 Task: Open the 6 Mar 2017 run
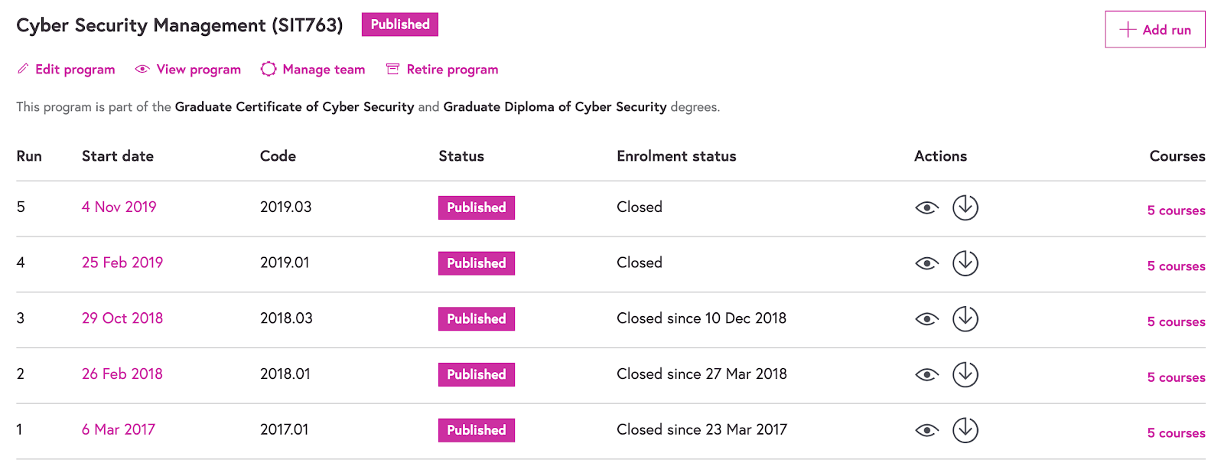[119, 430]
